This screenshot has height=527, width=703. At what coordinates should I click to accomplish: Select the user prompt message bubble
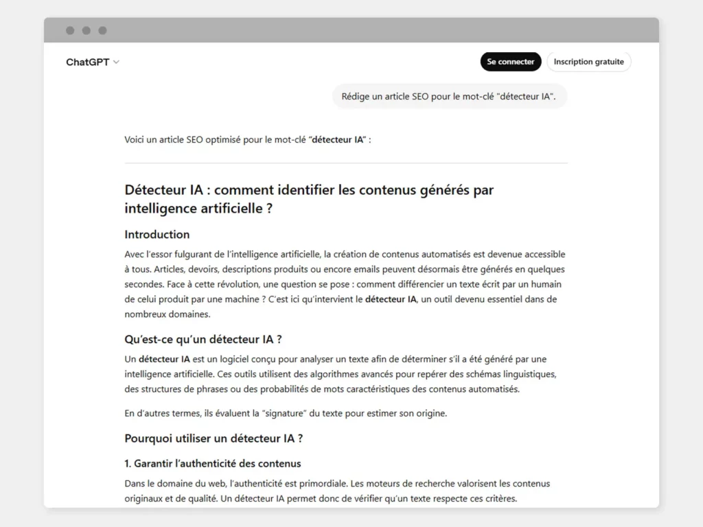click(x=450, y=96)
